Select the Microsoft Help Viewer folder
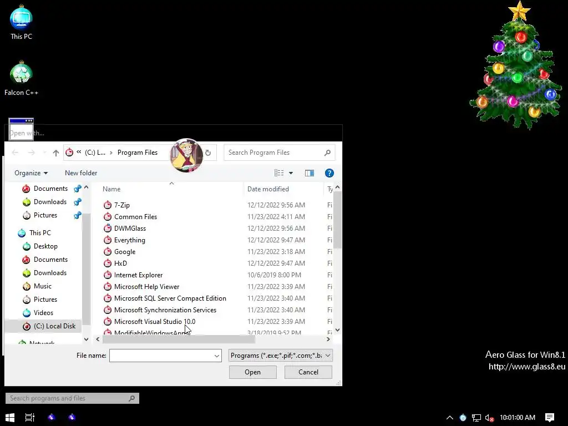 [x=146, y=287]
